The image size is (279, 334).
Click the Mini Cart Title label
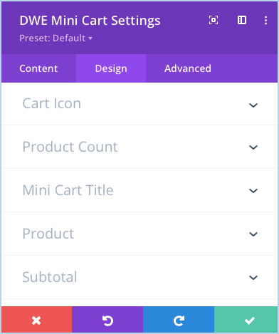(68, 190)
